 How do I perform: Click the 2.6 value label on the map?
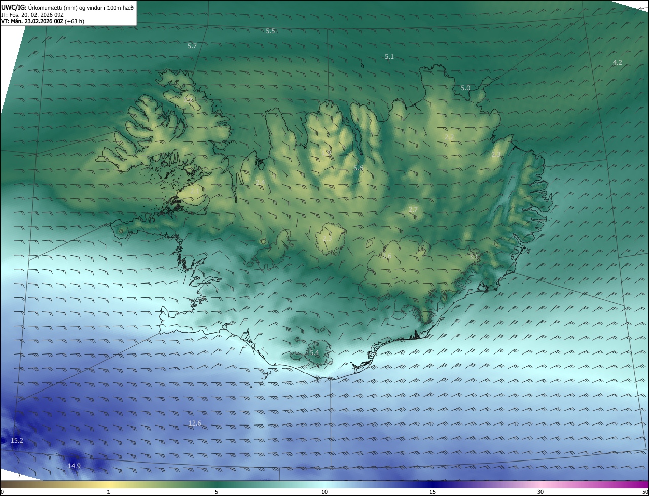coord(387,256)
